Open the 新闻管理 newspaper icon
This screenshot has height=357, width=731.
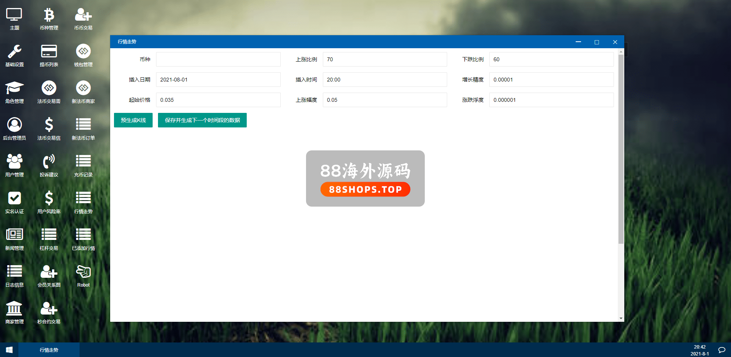click(x=15, y=235)
